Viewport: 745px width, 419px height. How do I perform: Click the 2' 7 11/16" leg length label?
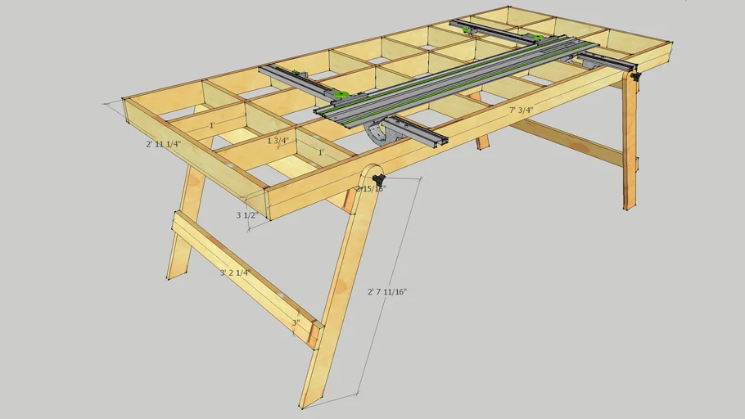pos(387,291)
